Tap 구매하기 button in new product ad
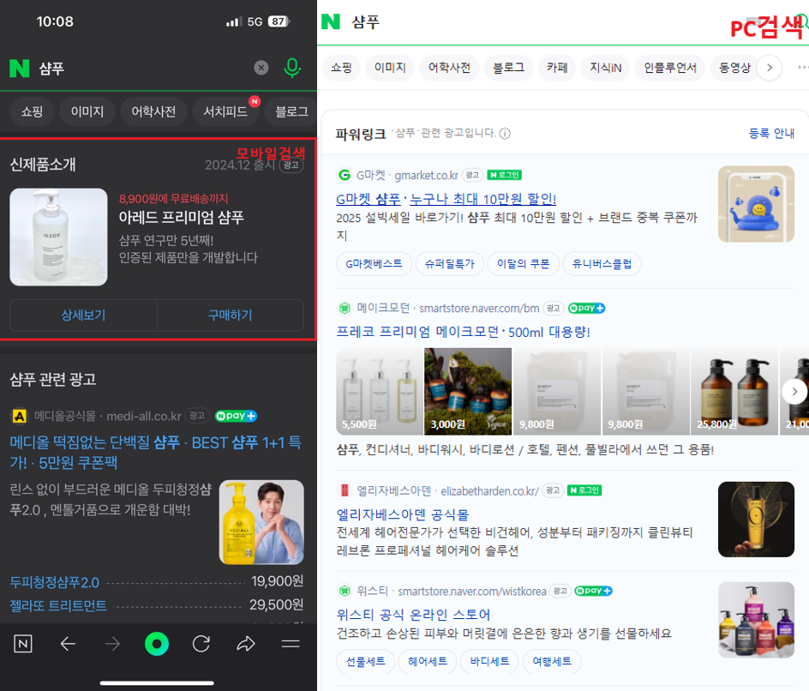The height and width of the screenshot is (691, 809). click(231, 315)
